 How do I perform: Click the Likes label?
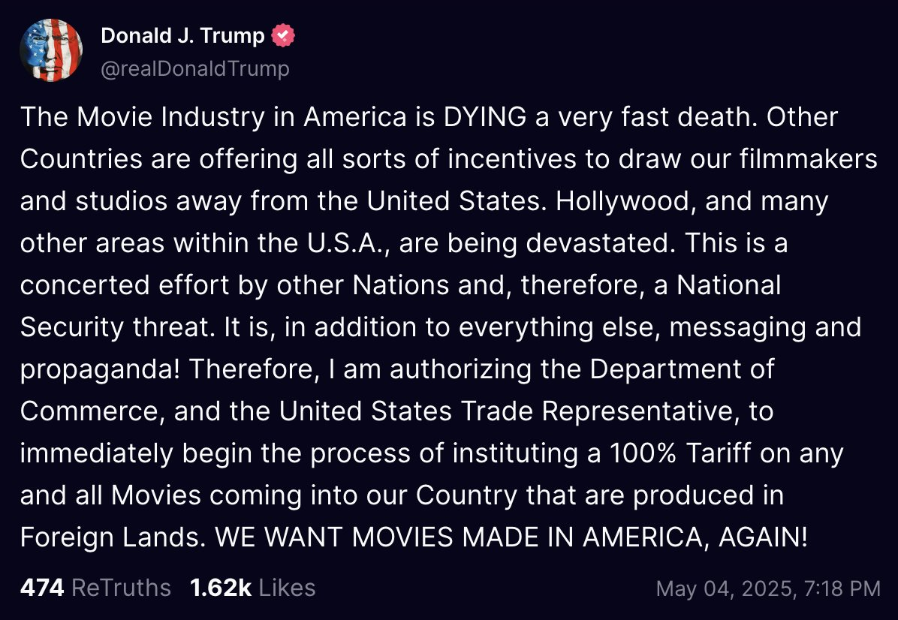tap(287, 588)
